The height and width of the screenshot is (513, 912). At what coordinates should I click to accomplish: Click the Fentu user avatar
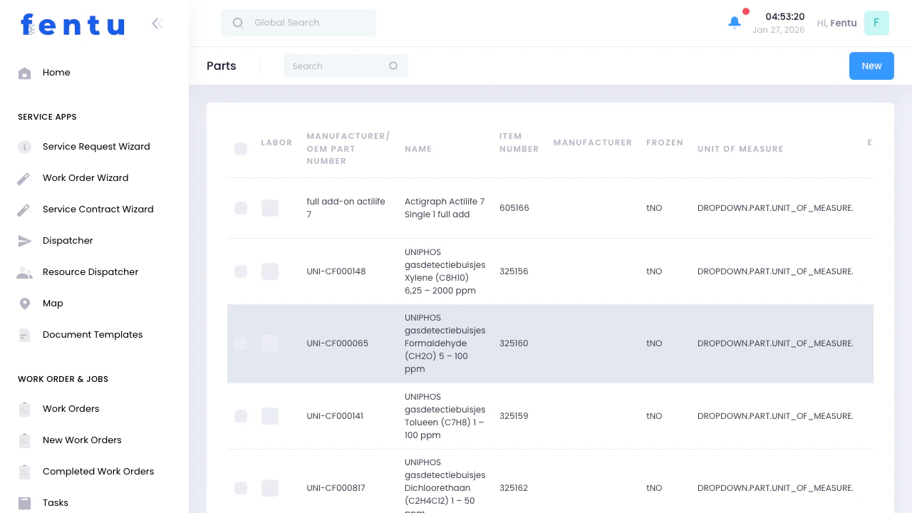(x=876, y=23)
